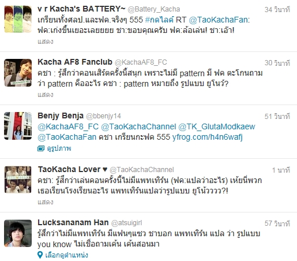
Task: Open @TaoKachaFan mention in first tweet
Action: click(x=219, y=20)
